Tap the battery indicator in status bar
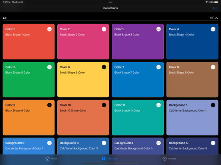The height and width of the screenshot is (165, 221). click(x=216, y=2)
